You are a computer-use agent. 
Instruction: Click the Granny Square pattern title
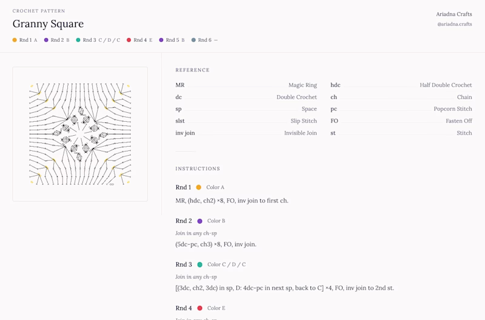coord(48,24)
